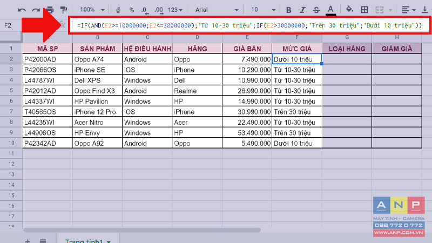Viewport: 432px width, 243px height.
Task: Expand the Merge cells options arrow
Action: (x=390, y=10)
